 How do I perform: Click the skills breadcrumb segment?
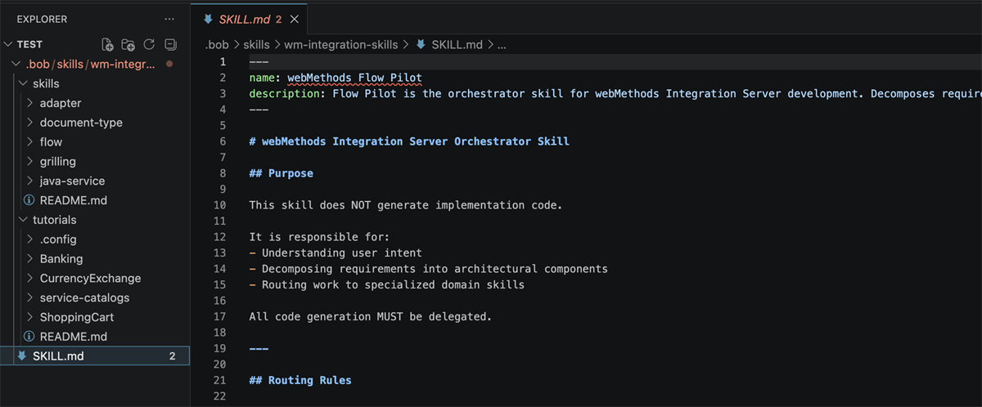click(256, 45)
